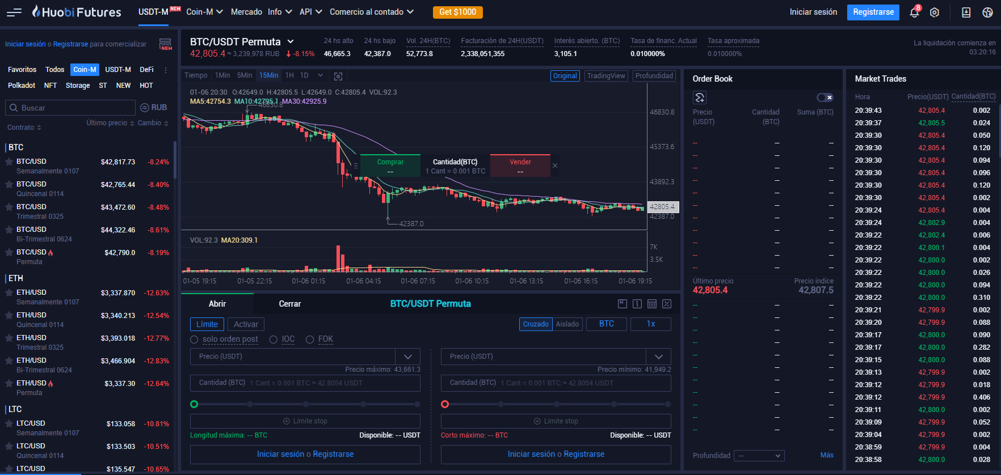Click the green buy amount slider handle
Viewport: 1001px width, 475px height.
pyautogui.click(x=194, y=404)
